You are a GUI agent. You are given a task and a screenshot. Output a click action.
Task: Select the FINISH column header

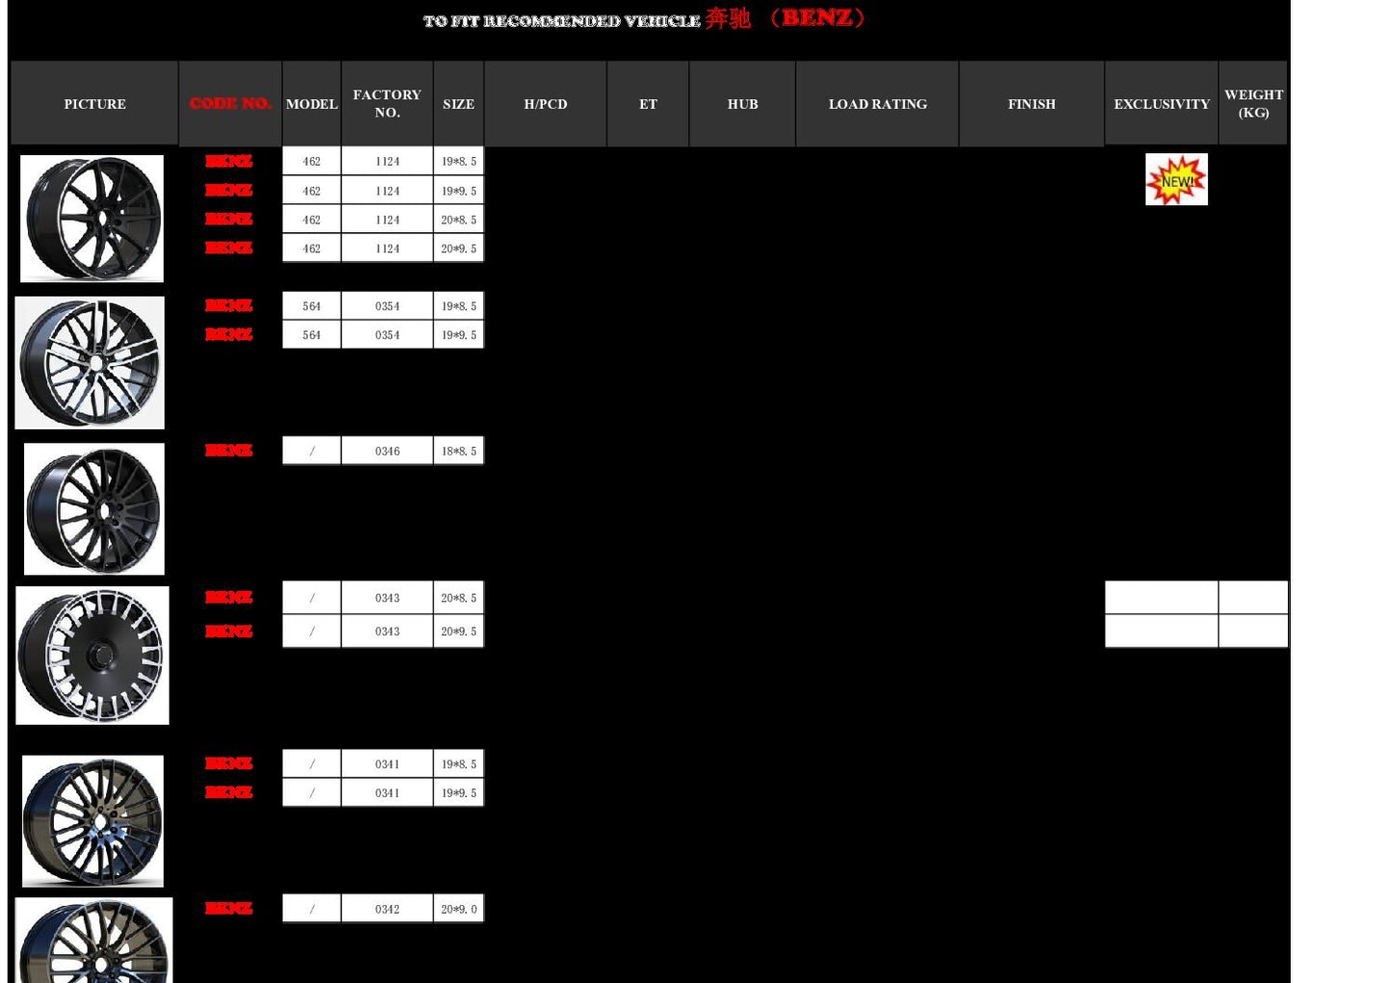pyautogui.click(x=1032, y=104)
